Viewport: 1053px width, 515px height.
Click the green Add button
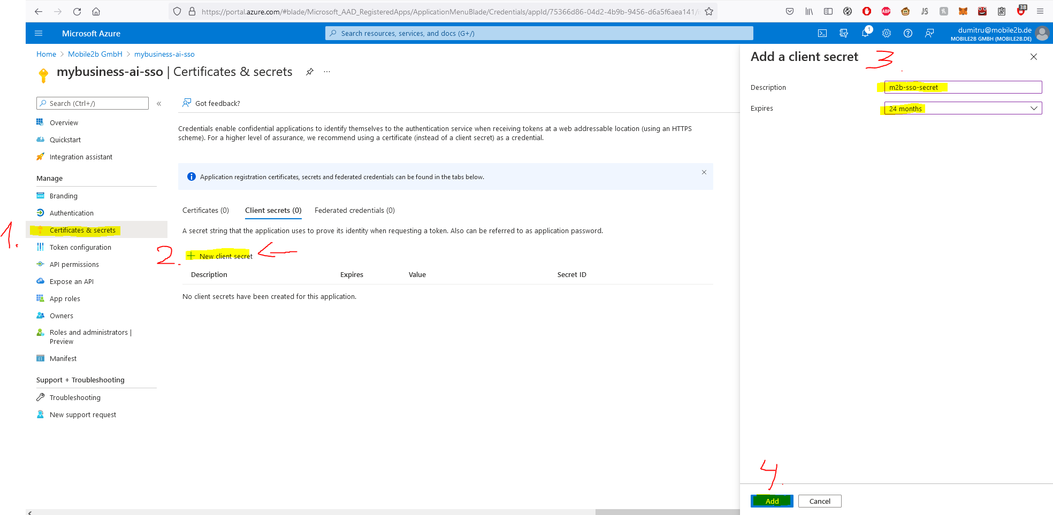771,501
